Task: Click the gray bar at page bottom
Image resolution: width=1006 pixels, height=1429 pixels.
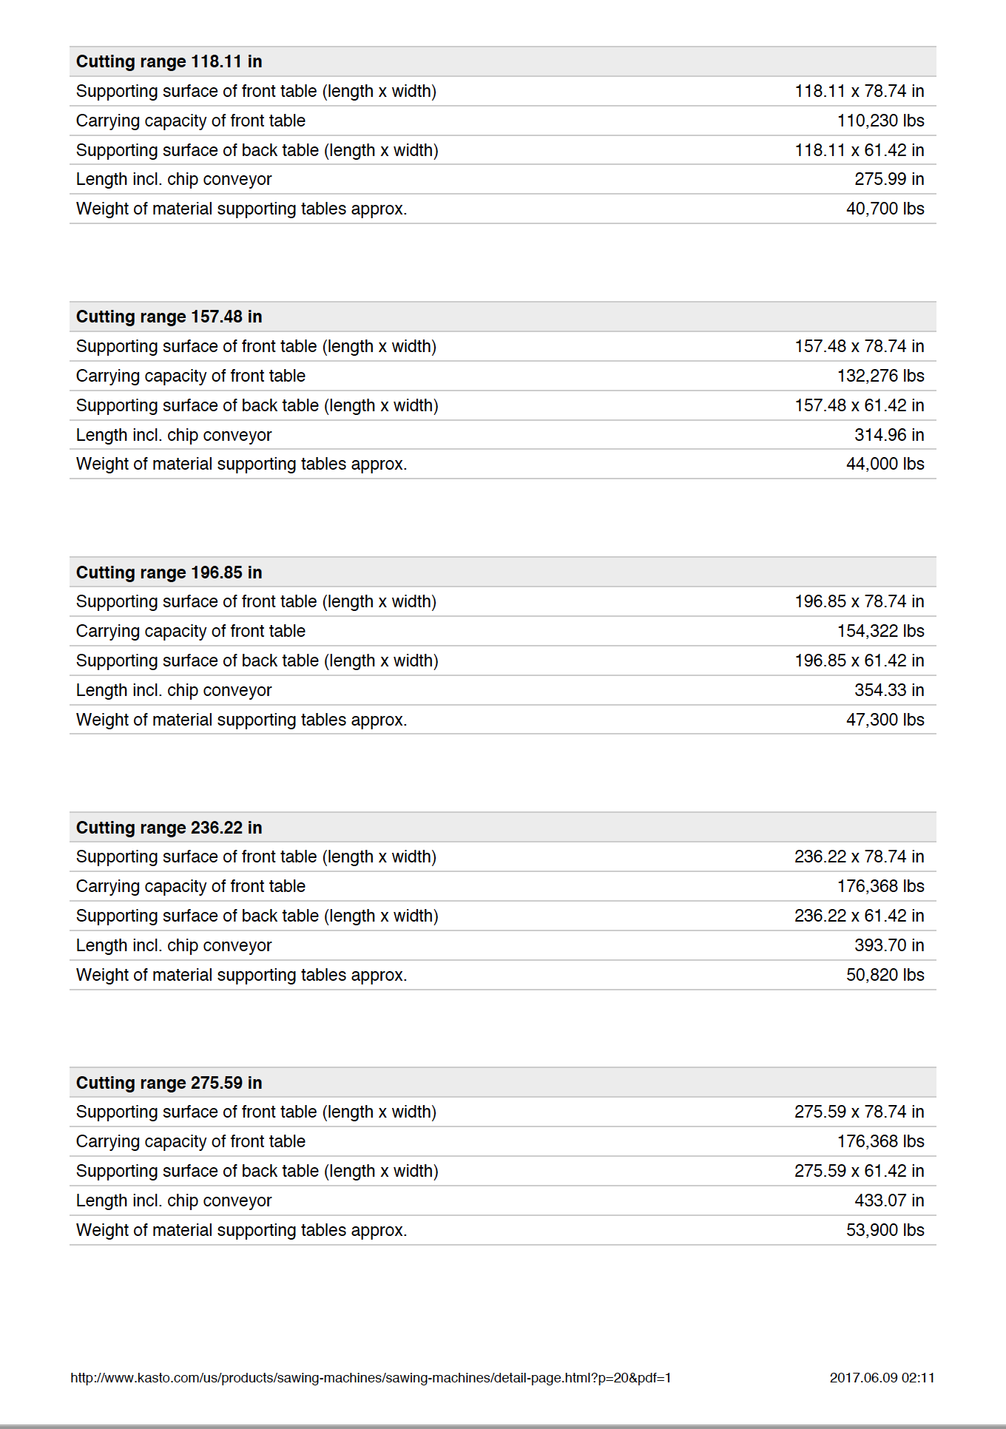Action: [503, 1425]
